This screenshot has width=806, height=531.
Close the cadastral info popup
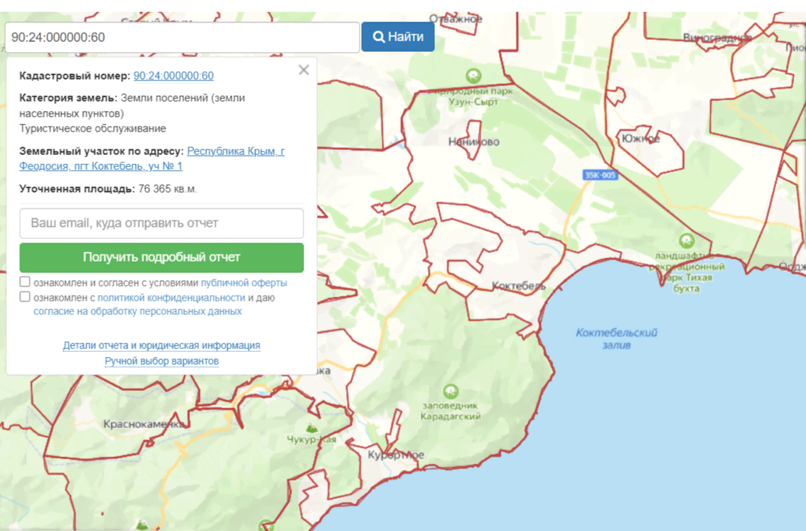(303, 70)
